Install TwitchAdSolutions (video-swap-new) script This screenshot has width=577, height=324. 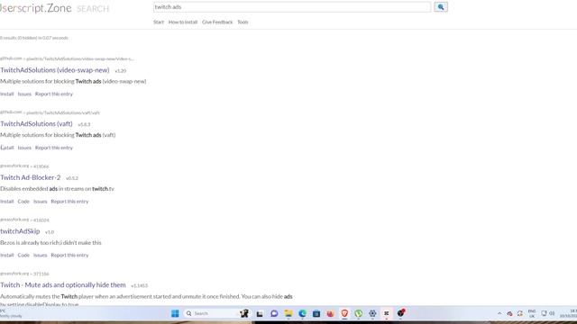pyautogui.click(x=6, y=94)
